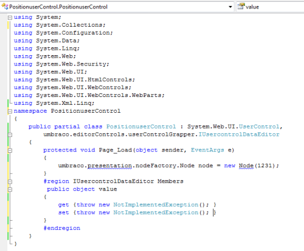This screenshot has height=251, width=304.
Task: Click the PositionuserControl class name in declaration
Action: (141, 127)
